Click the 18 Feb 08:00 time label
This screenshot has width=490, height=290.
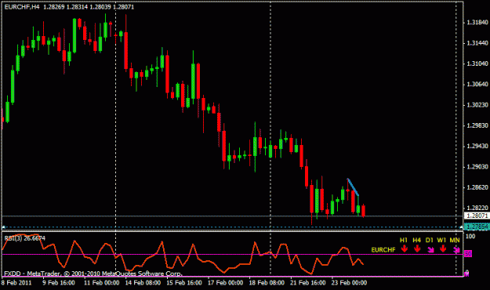[267, 283]
